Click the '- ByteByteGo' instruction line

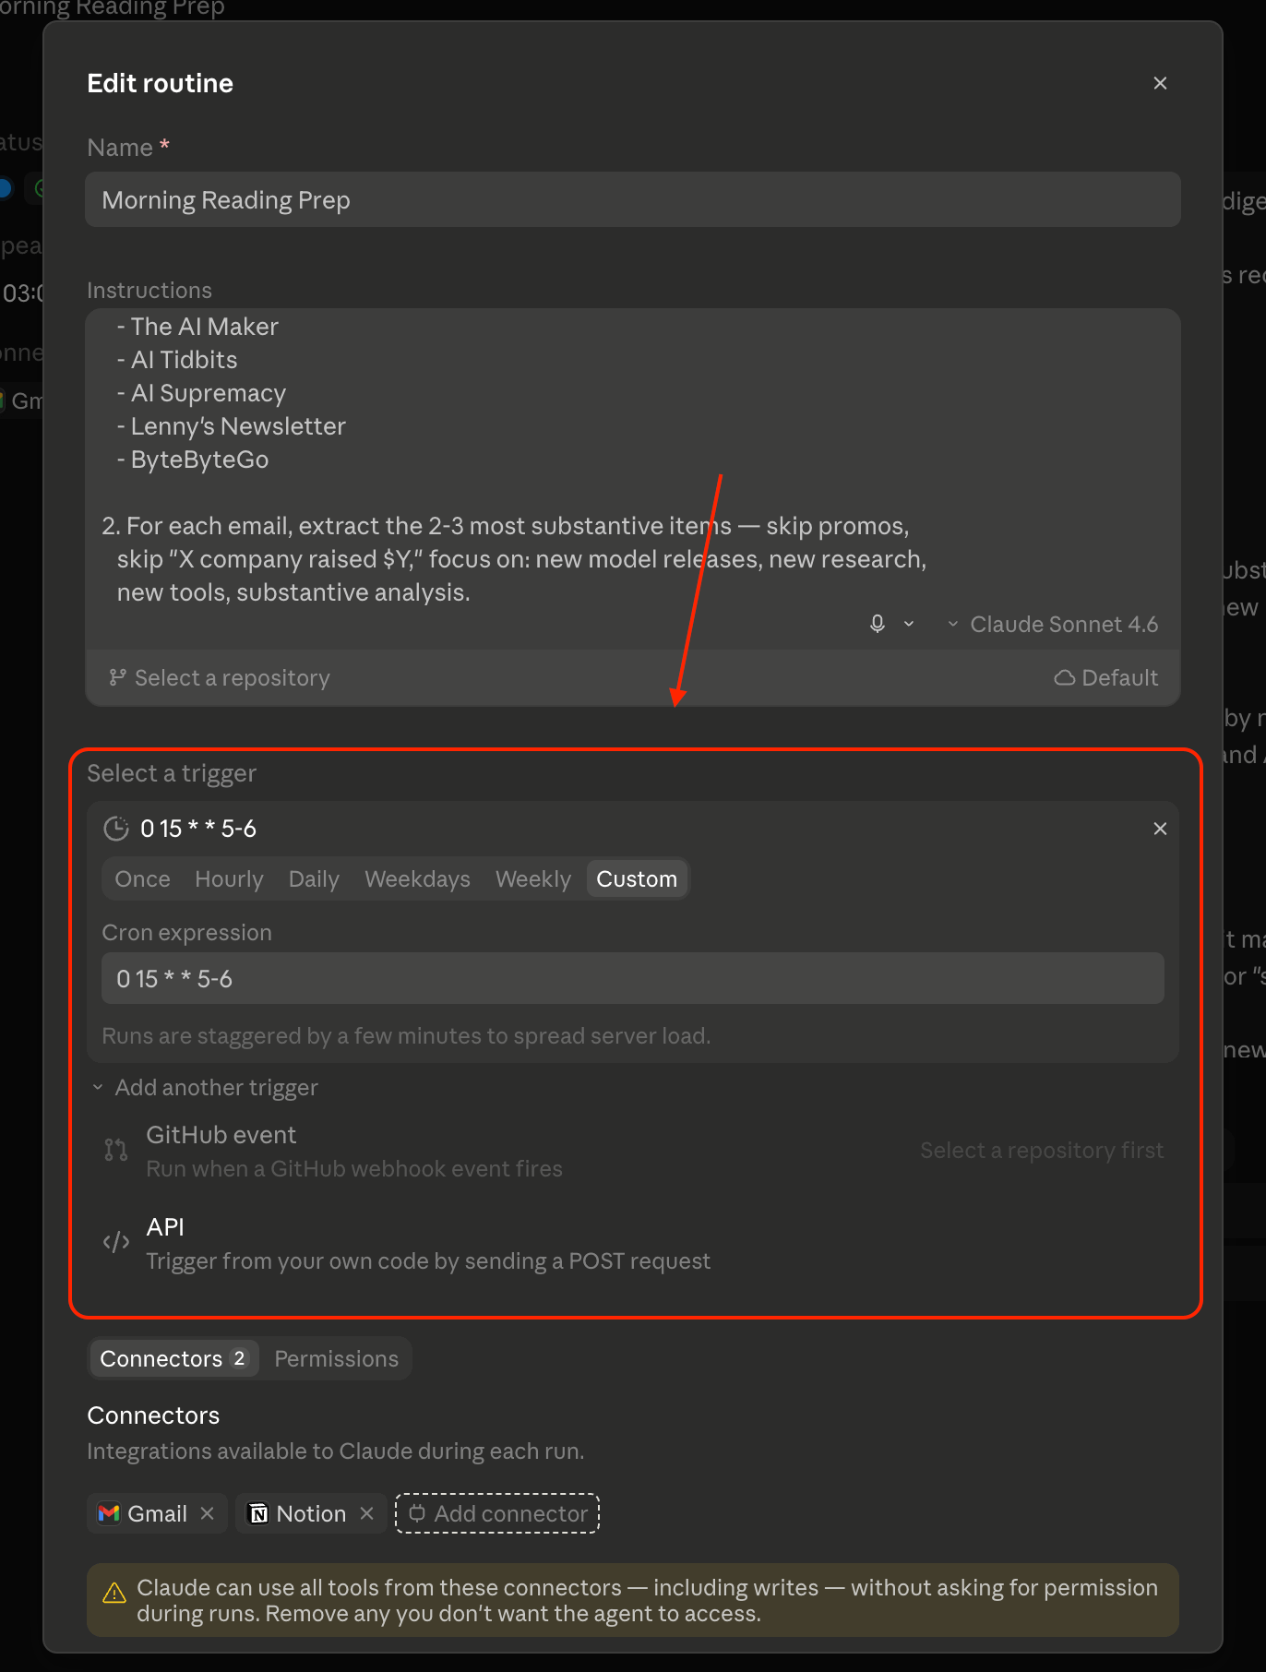coord(193,460)
